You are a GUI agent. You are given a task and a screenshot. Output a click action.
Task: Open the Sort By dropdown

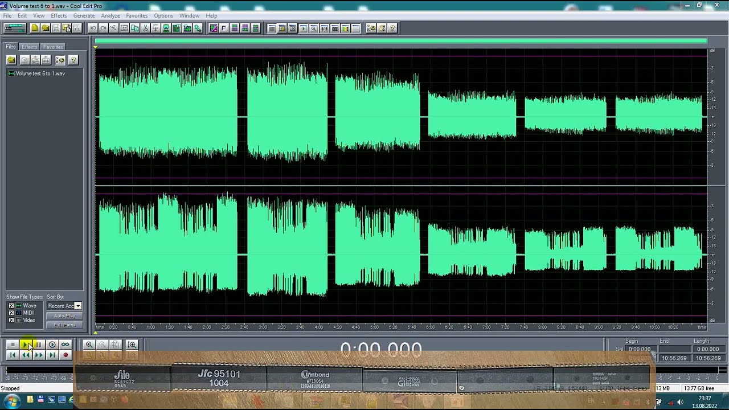[64, 306]
